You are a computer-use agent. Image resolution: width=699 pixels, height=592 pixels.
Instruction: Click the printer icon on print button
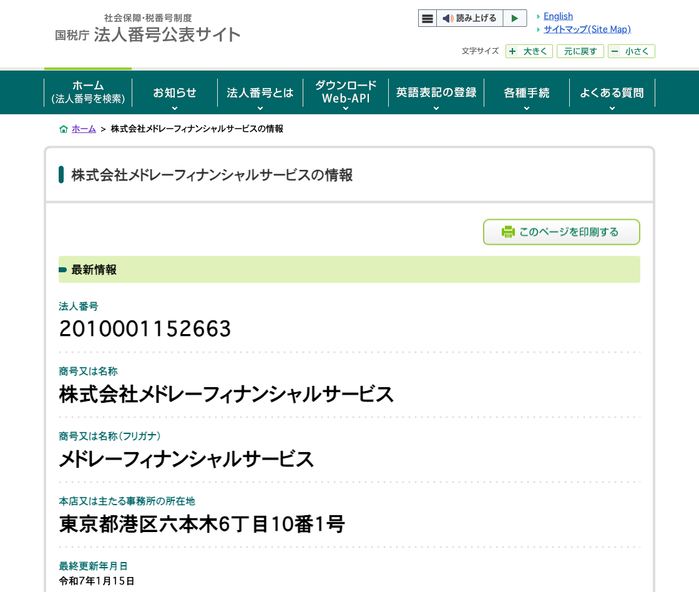click(x=508, y=232)
